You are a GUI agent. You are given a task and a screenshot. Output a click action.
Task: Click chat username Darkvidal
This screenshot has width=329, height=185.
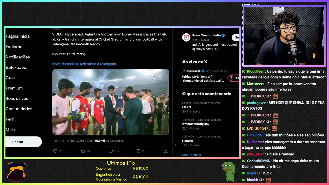click(255, 135)
